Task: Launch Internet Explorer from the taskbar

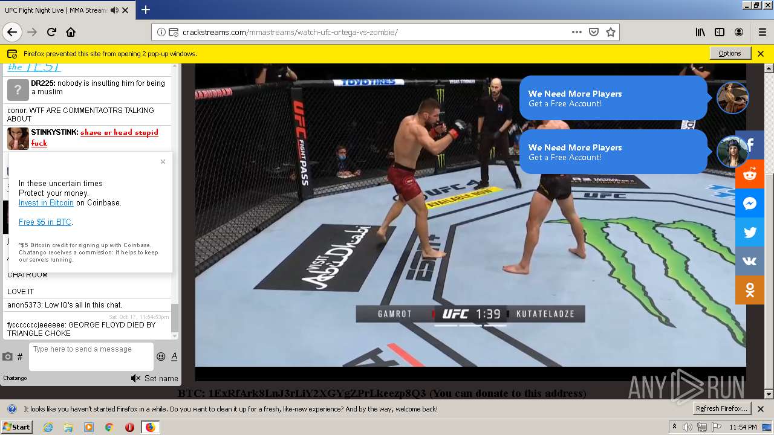Action: (48, 427)
